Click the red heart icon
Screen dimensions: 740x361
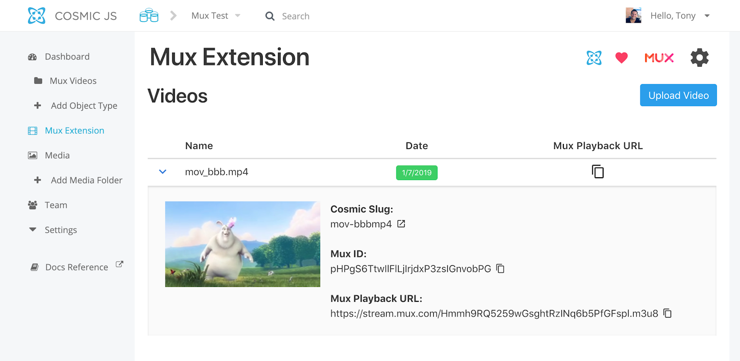(622, 58)
